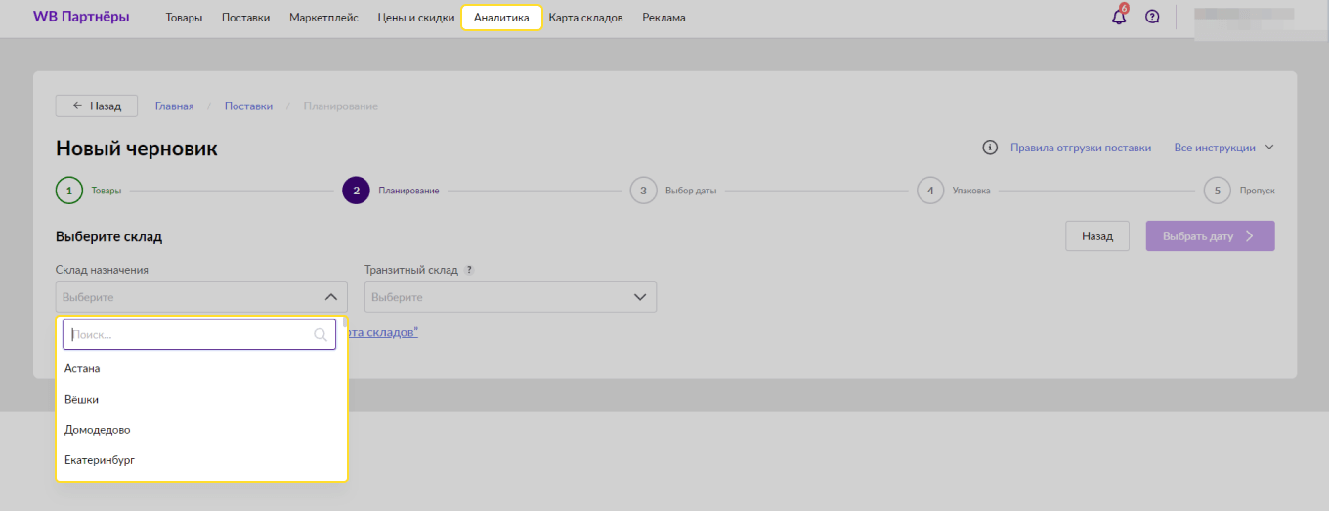Click the transit warehouse hint question icon
The width and height of the screenshot is (1329, 511).
coord(469,270)
